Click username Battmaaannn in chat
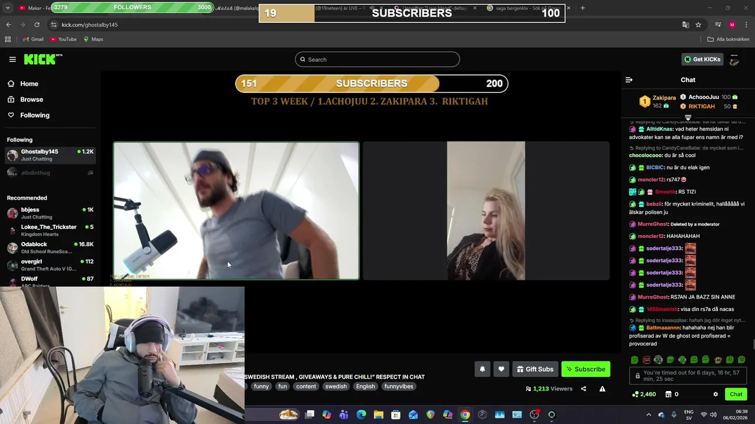This screenshot has width=755, height=424. click(663, 328)
